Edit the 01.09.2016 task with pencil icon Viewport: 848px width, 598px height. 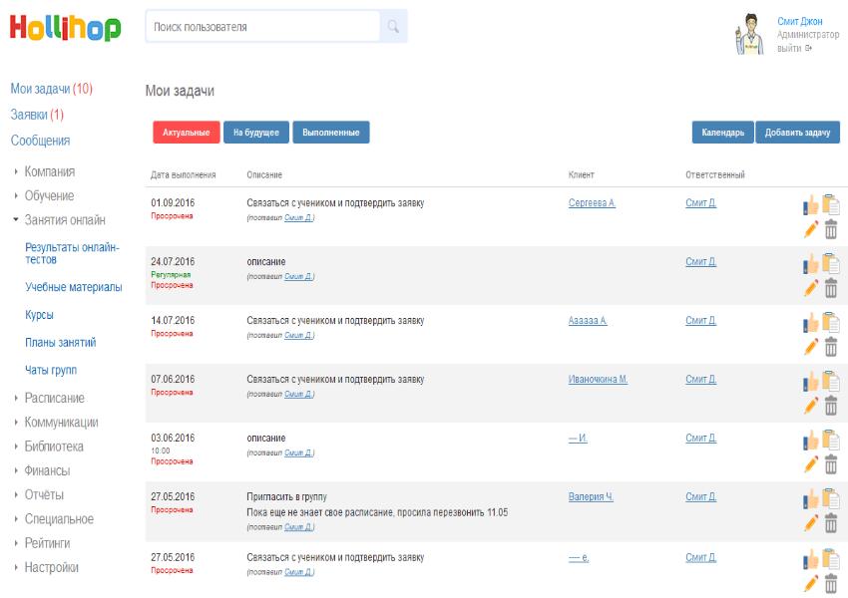click(811, 229)
